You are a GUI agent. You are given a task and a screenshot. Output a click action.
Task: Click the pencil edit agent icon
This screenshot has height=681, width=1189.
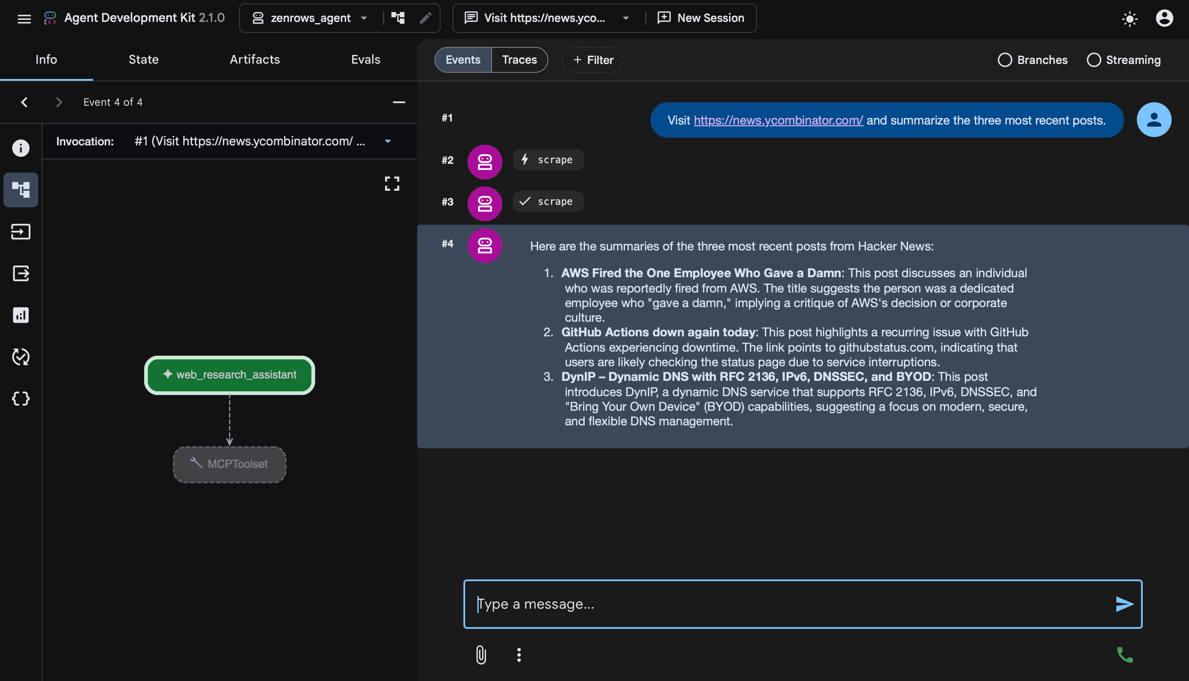[x=425, y=18]
